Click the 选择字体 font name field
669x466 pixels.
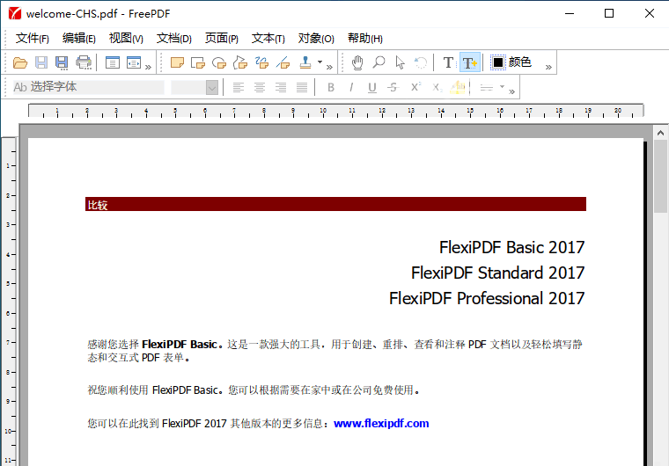(88, 87)
